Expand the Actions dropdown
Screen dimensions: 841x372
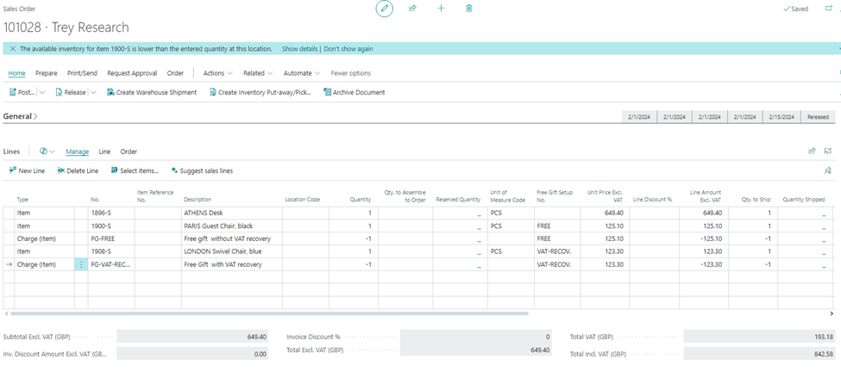click(217, 73)
